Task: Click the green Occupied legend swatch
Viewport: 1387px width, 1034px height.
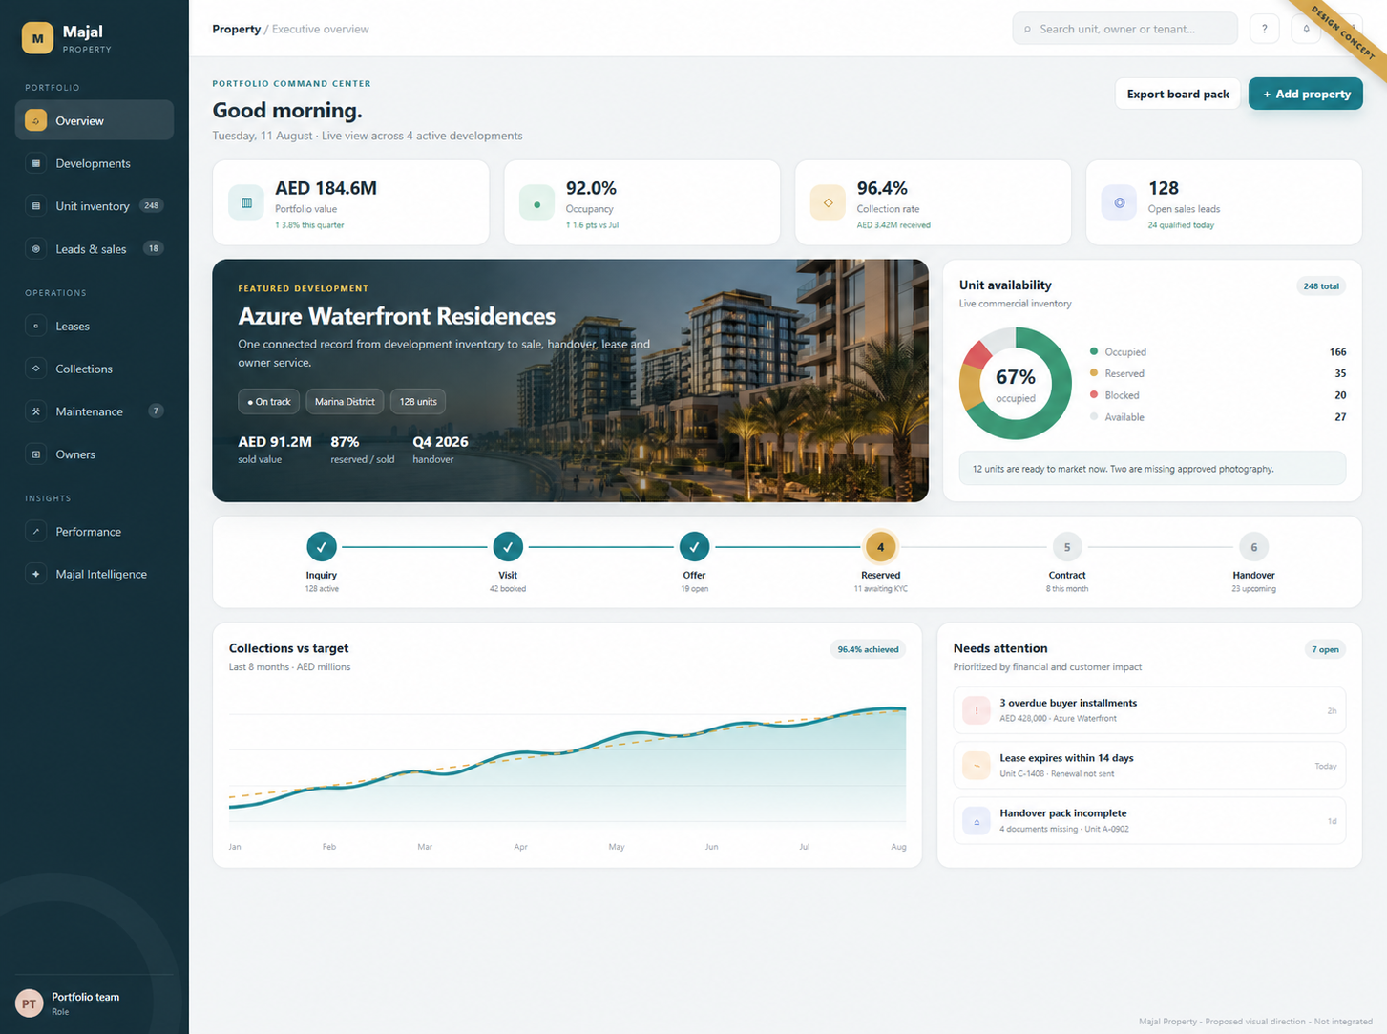Action: click(x=1094, y=351)
